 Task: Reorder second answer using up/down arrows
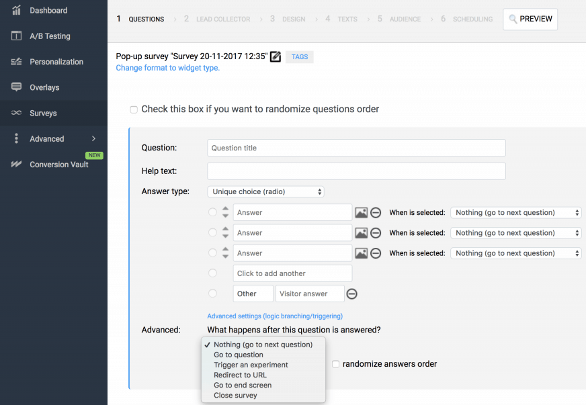point(225,232)
